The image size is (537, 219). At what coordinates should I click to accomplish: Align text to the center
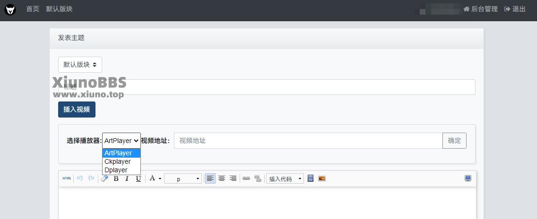(221, 178)
